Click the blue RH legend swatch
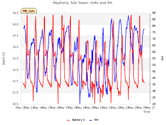 tap(91, 120)
